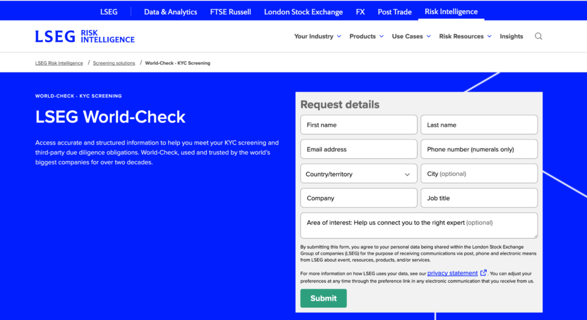587x320 pixels.
Task: Focus the Phone number field
Action: coord(479,149)
